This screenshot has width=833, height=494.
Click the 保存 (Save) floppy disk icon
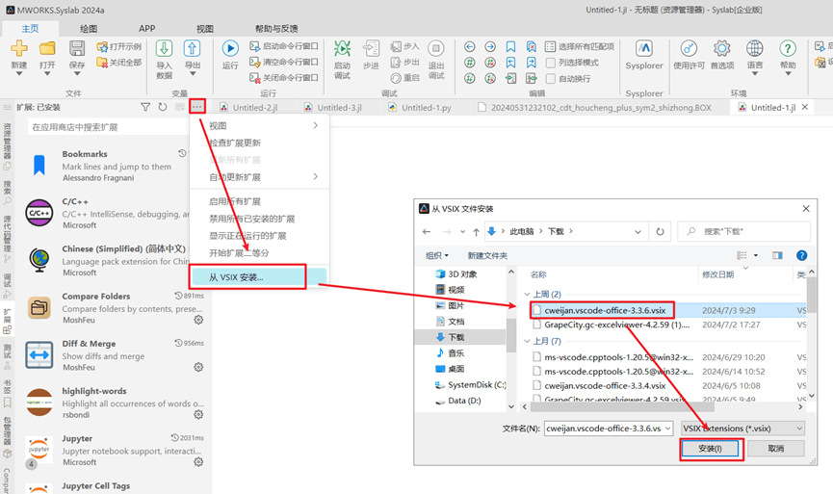click(x=77, y=48)
